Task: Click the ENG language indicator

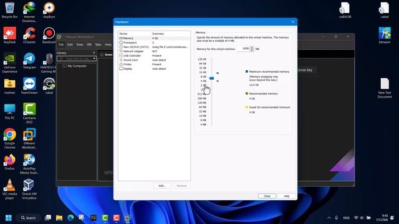Action: pos(346,218)
